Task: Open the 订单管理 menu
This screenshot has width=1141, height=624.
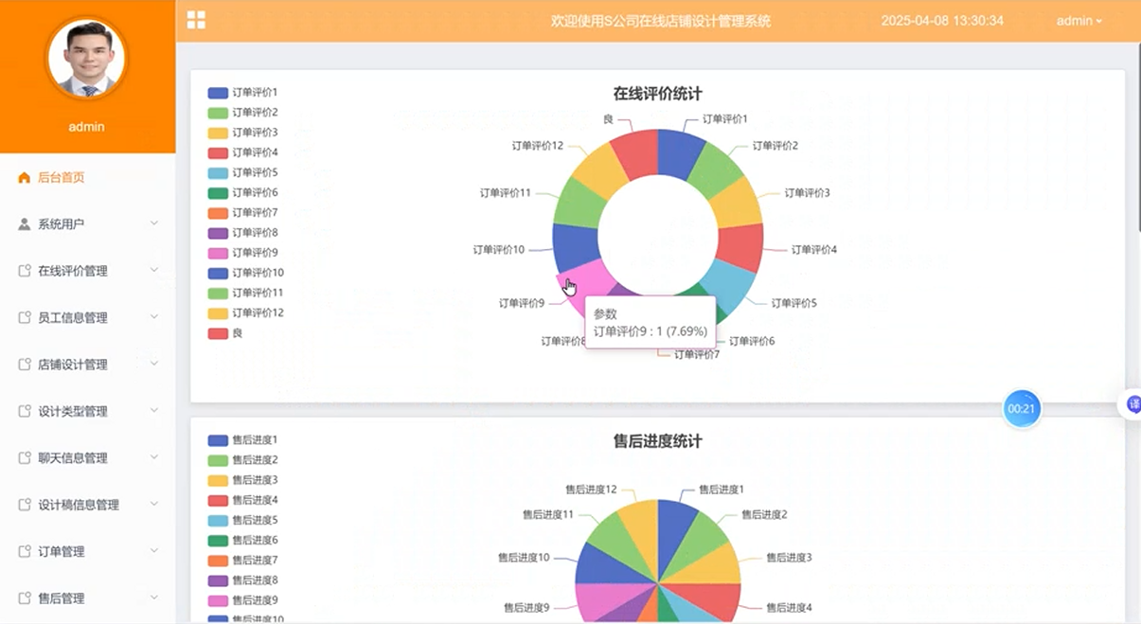Action: (x=87, y=551)
